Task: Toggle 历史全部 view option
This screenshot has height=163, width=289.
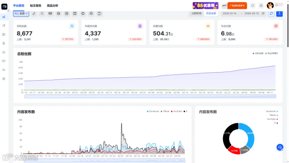Action: [x=211, y=13]
